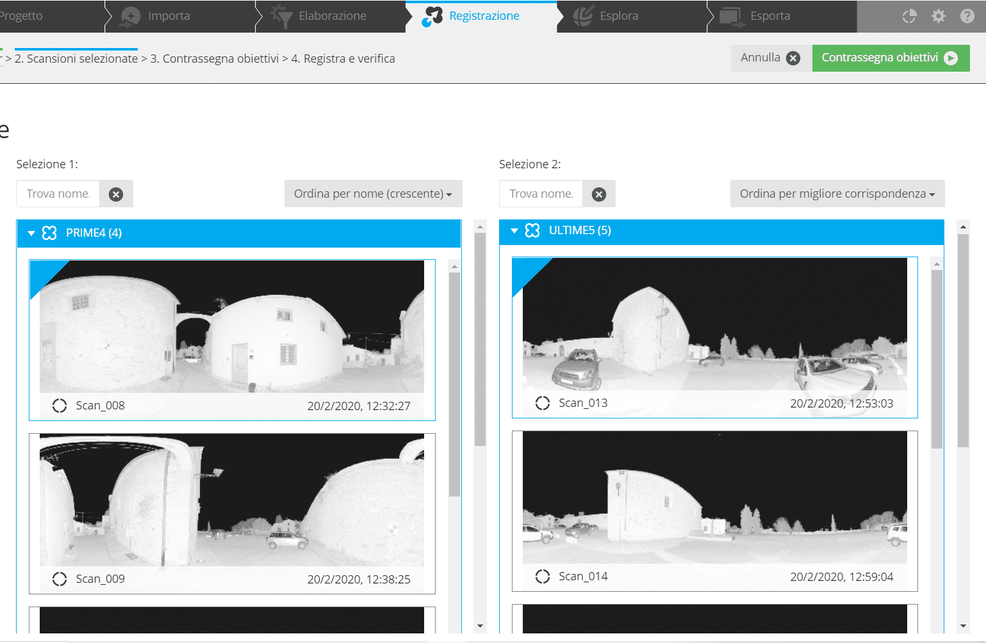Viewport: 986px width, 643px height.
Task: Select the Scan_009 radio circle
Action: pos(60,579)
